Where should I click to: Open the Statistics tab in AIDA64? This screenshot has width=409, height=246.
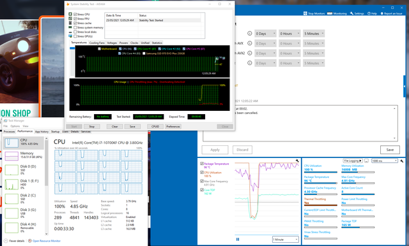(x=157, y=43)
